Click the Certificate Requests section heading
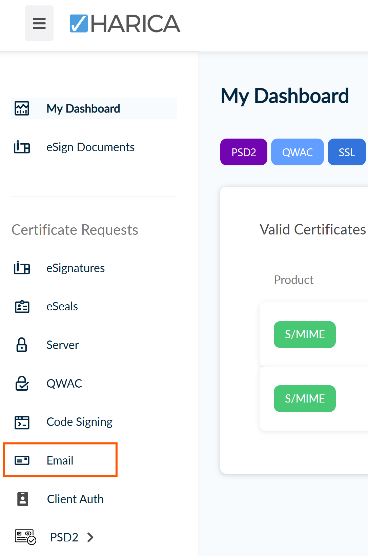Screen dimensions: 368x556 point(75,230)
